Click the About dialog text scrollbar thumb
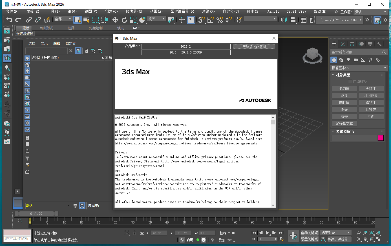Image resolution: width=391 pixels, height=246 pixels. [x=273, y=122]
